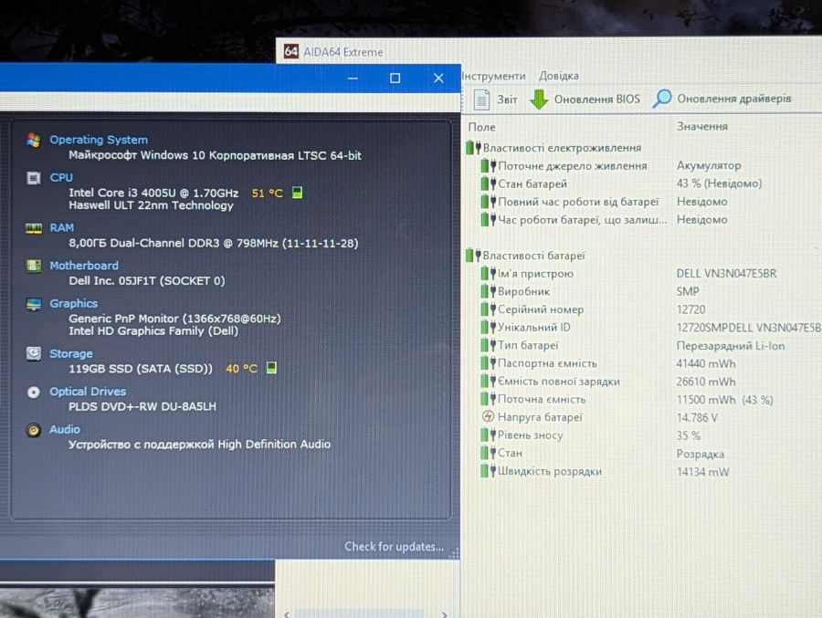Click the Акумулятор value cell

(x=709, y=165)
